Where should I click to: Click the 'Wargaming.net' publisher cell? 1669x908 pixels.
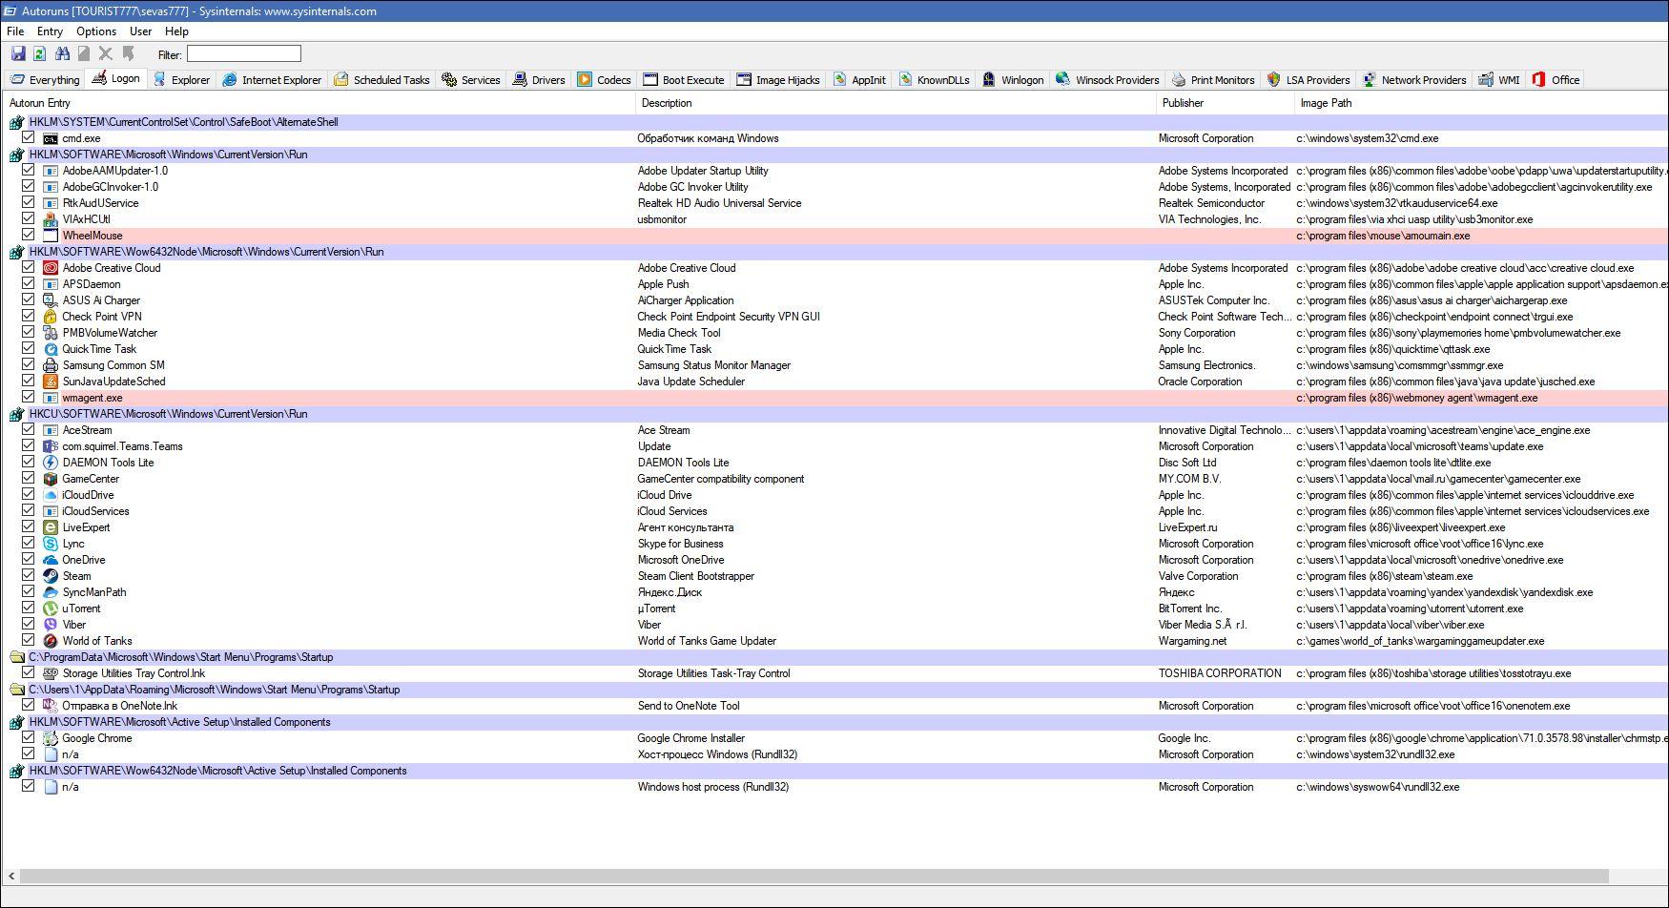pyautogui.click(x=1193, y=641)
